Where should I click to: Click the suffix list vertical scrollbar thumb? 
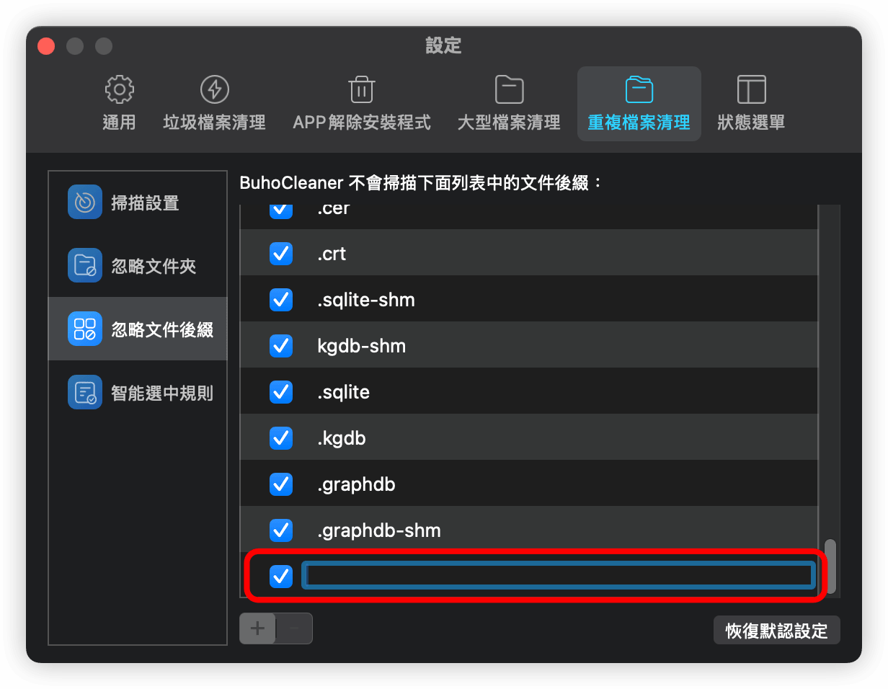click(831, 566)
